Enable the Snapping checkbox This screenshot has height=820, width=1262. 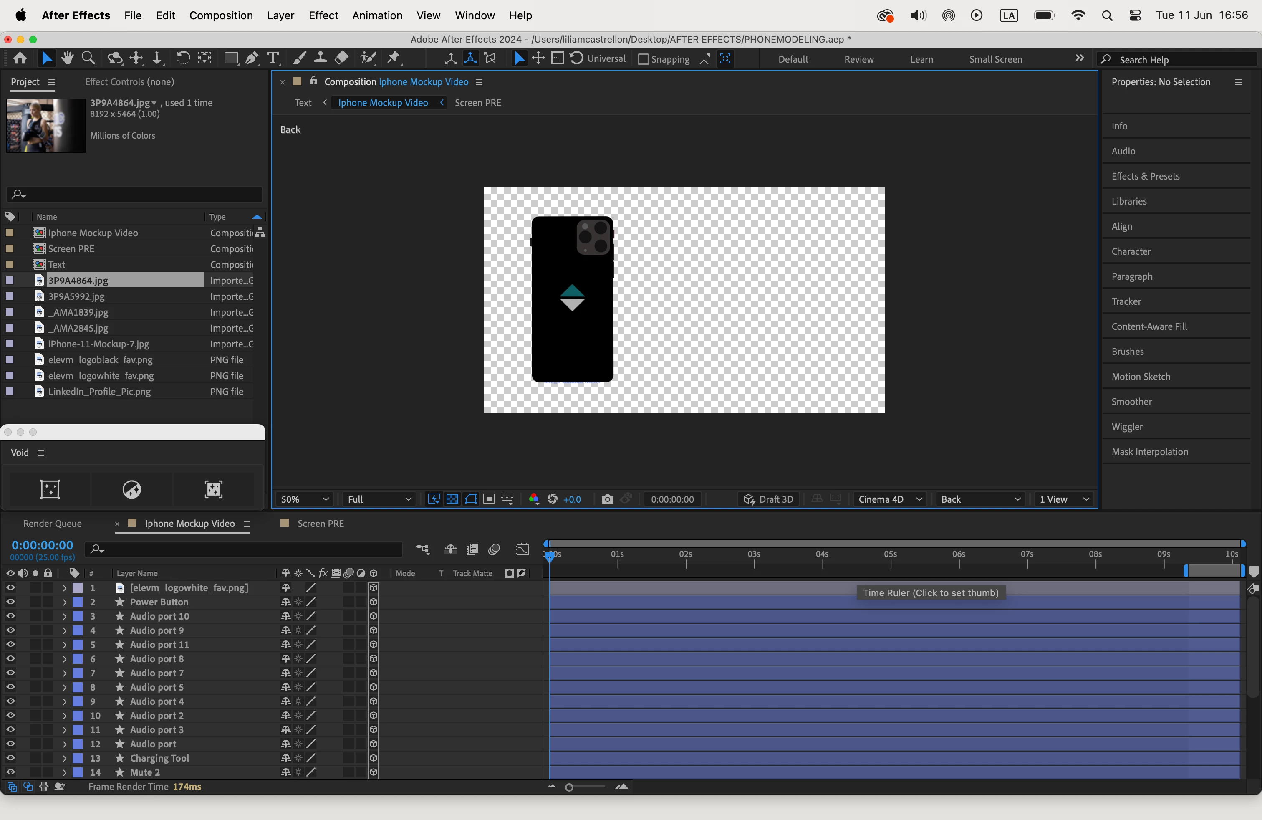(x=643, y=59)
